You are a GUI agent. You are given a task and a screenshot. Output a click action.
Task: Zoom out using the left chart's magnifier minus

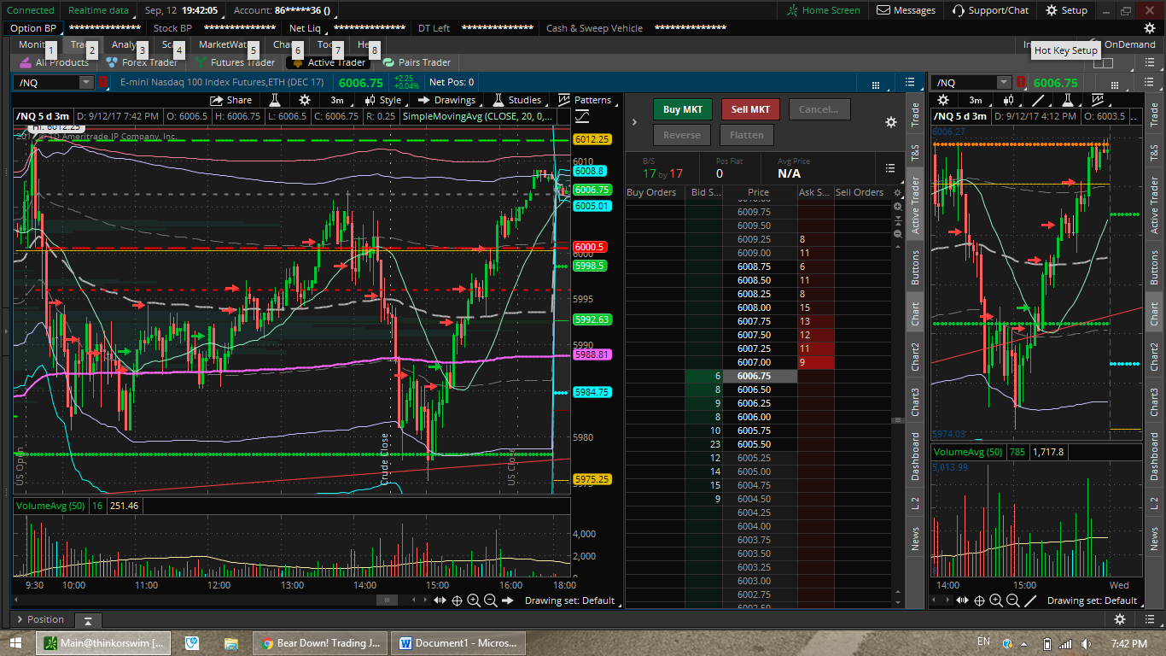click(490, 600)
